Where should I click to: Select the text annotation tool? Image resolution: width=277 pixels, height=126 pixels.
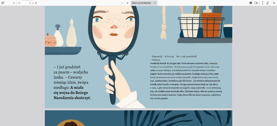[x=262, y=3]
